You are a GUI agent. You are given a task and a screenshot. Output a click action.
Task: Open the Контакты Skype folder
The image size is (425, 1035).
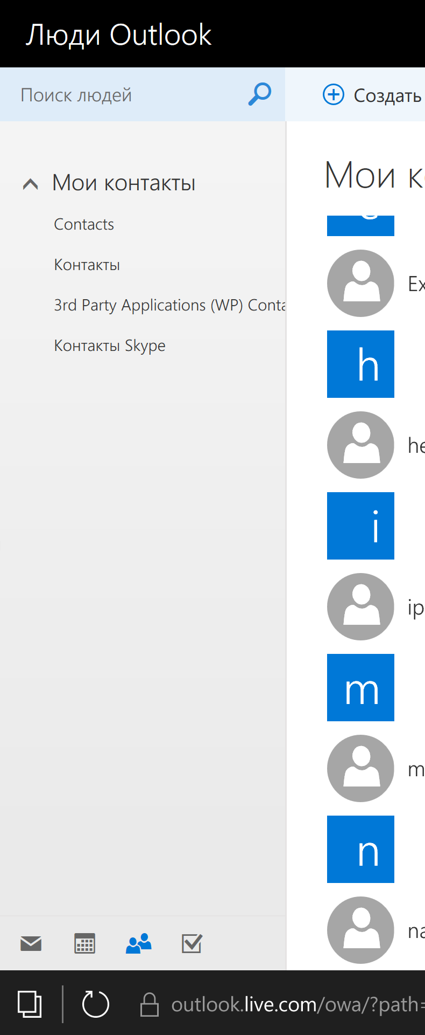click(110, 346)
